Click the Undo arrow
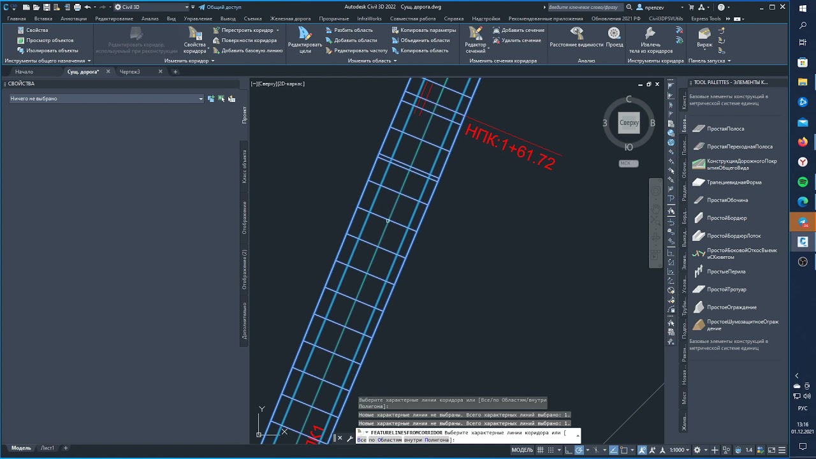 [x=87, y=7]
